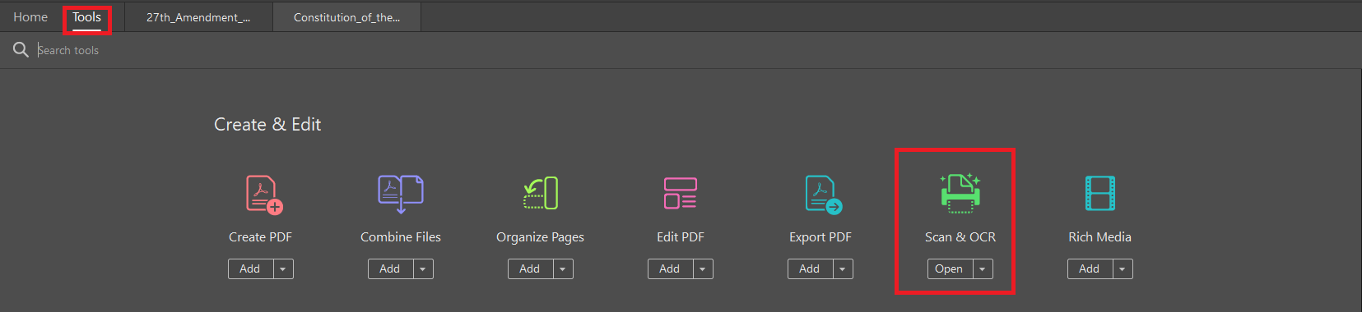The image size is (1362, 312).
Task: Add the Organize Pages tool
Action: [x=530, y=268]
